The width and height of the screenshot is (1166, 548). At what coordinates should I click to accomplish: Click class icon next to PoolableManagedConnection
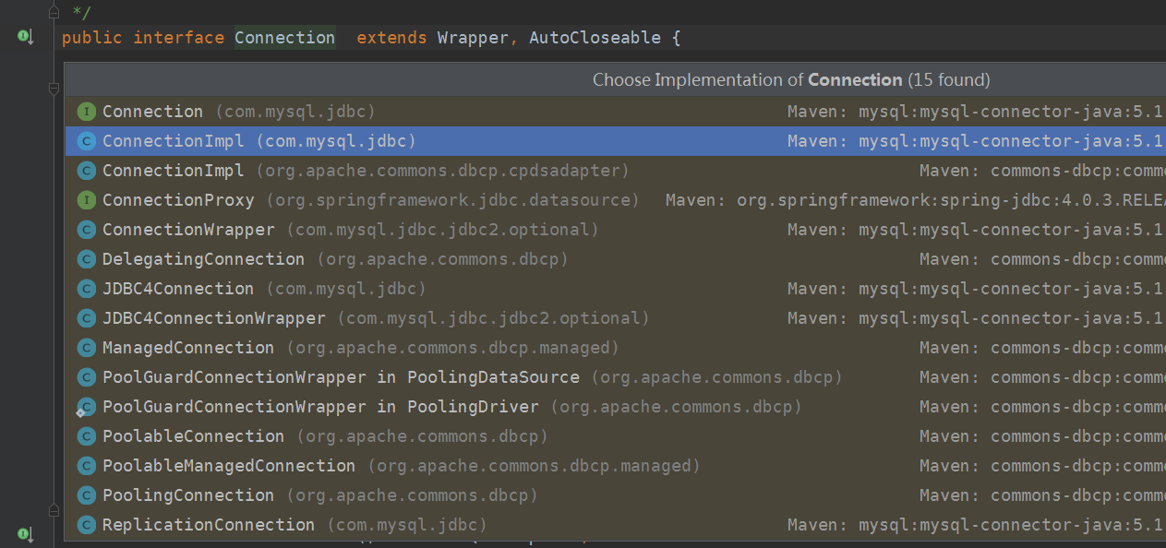[x=86, y=466]
